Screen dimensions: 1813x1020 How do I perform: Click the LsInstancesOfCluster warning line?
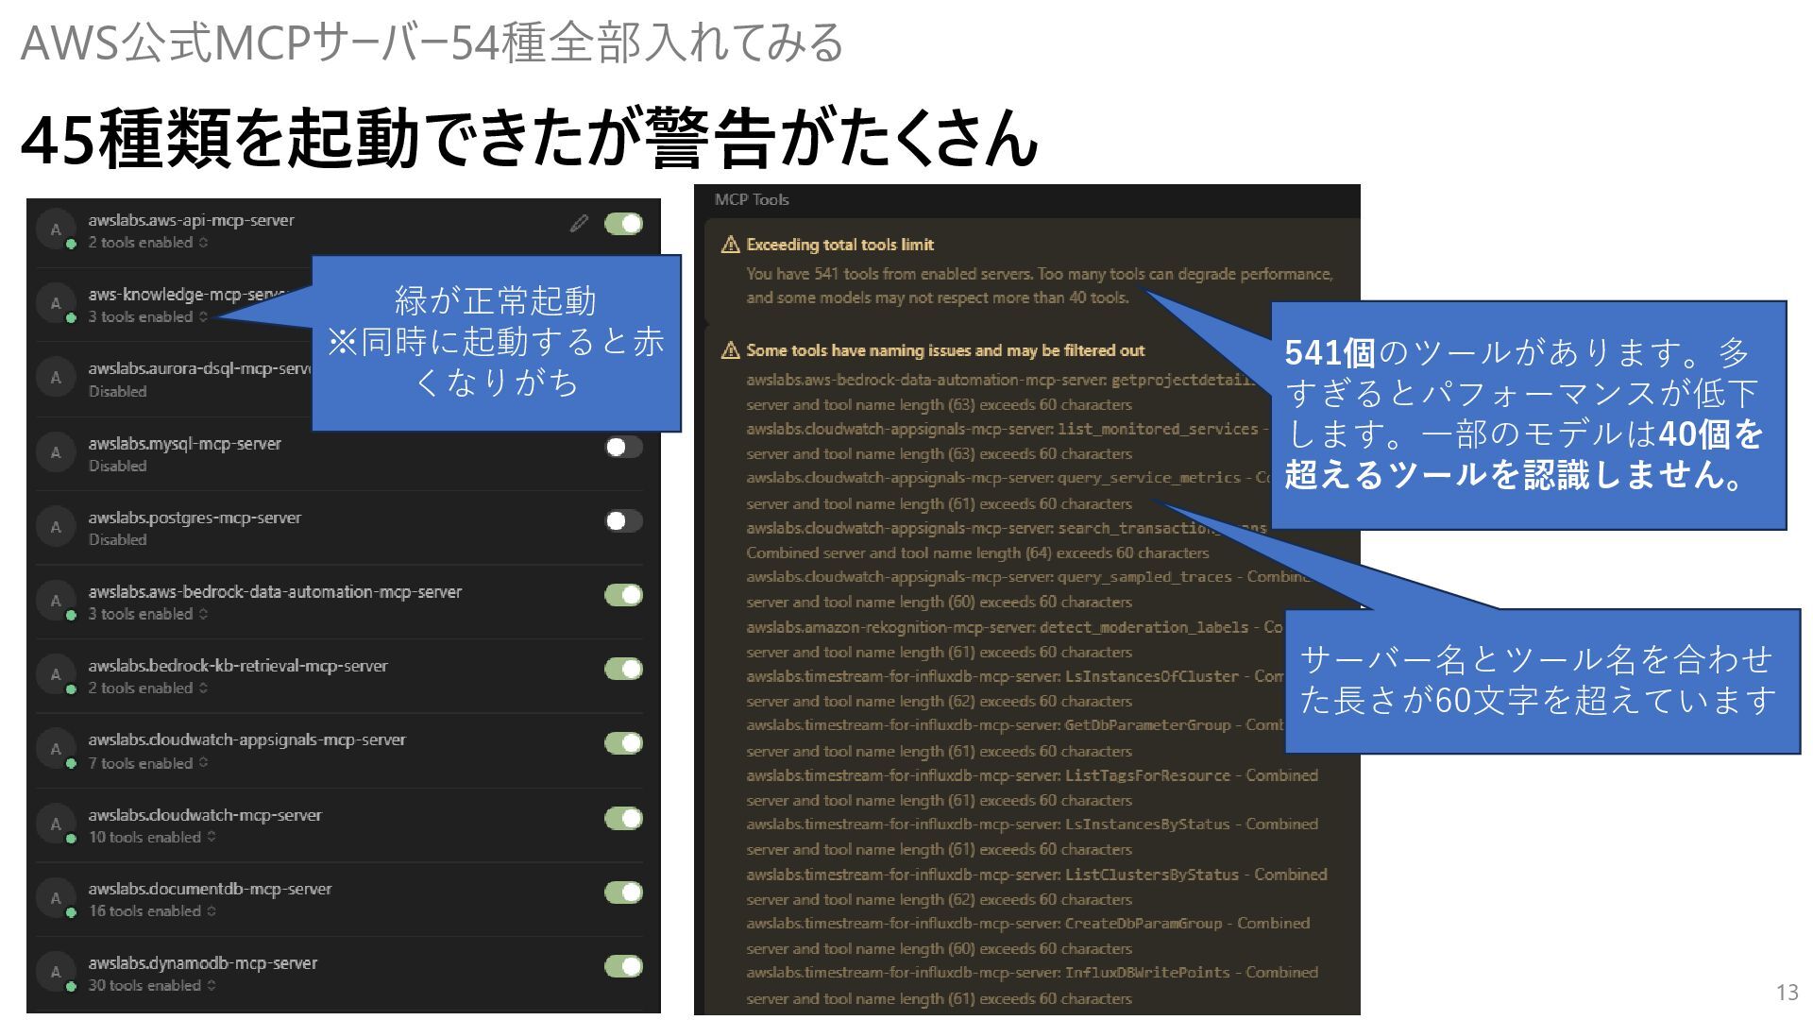(1015, 688)
